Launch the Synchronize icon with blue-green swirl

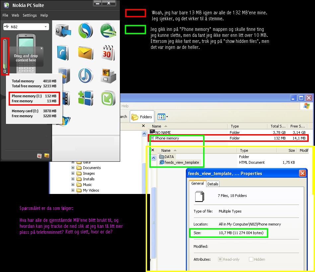pos(86,31)
